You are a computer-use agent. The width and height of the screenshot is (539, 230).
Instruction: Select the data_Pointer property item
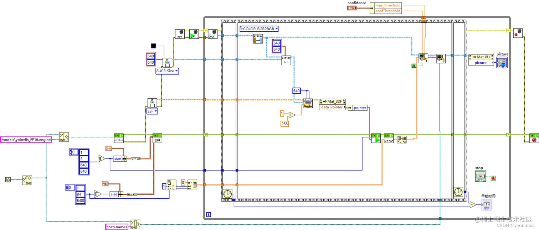(333, 107)
